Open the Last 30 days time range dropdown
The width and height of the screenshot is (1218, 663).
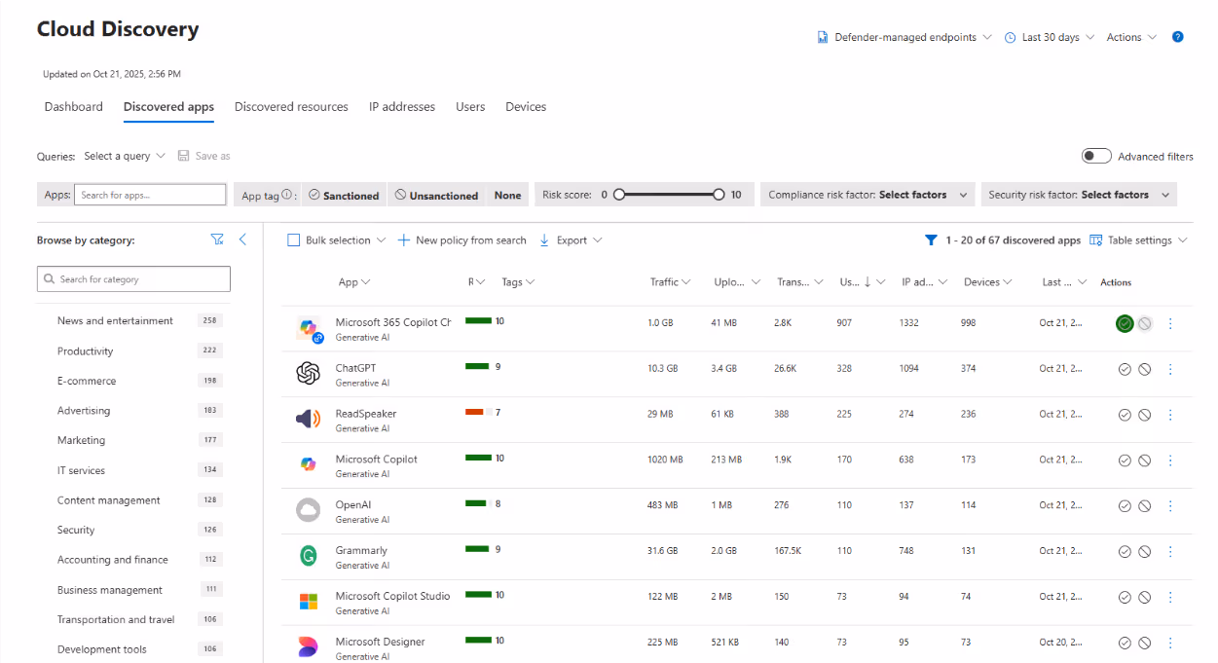point(1050,37)
